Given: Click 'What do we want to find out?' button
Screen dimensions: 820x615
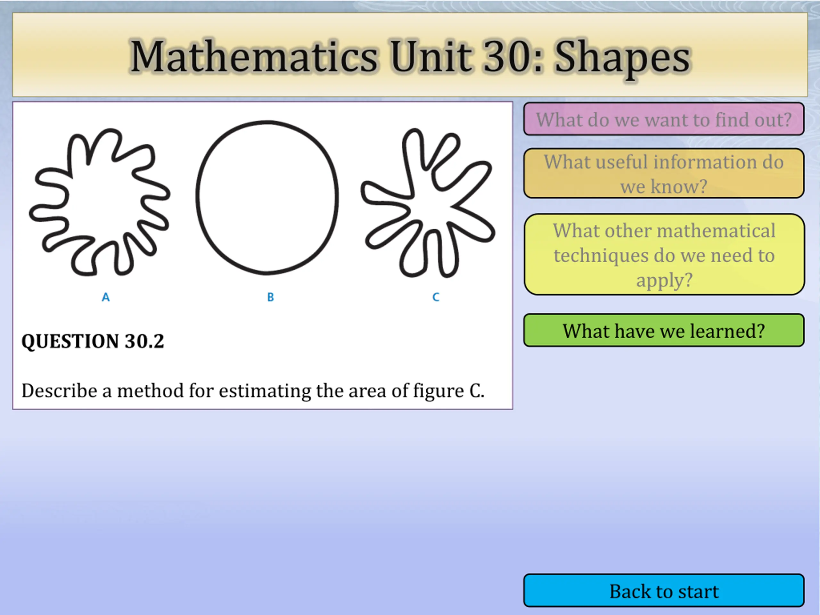Looking at the screenshot, I should (664, 119).
